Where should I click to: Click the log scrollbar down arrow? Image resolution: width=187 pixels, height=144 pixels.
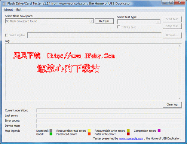point(180,98)
